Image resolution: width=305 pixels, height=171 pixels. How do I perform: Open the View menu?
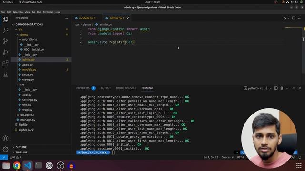28,12
